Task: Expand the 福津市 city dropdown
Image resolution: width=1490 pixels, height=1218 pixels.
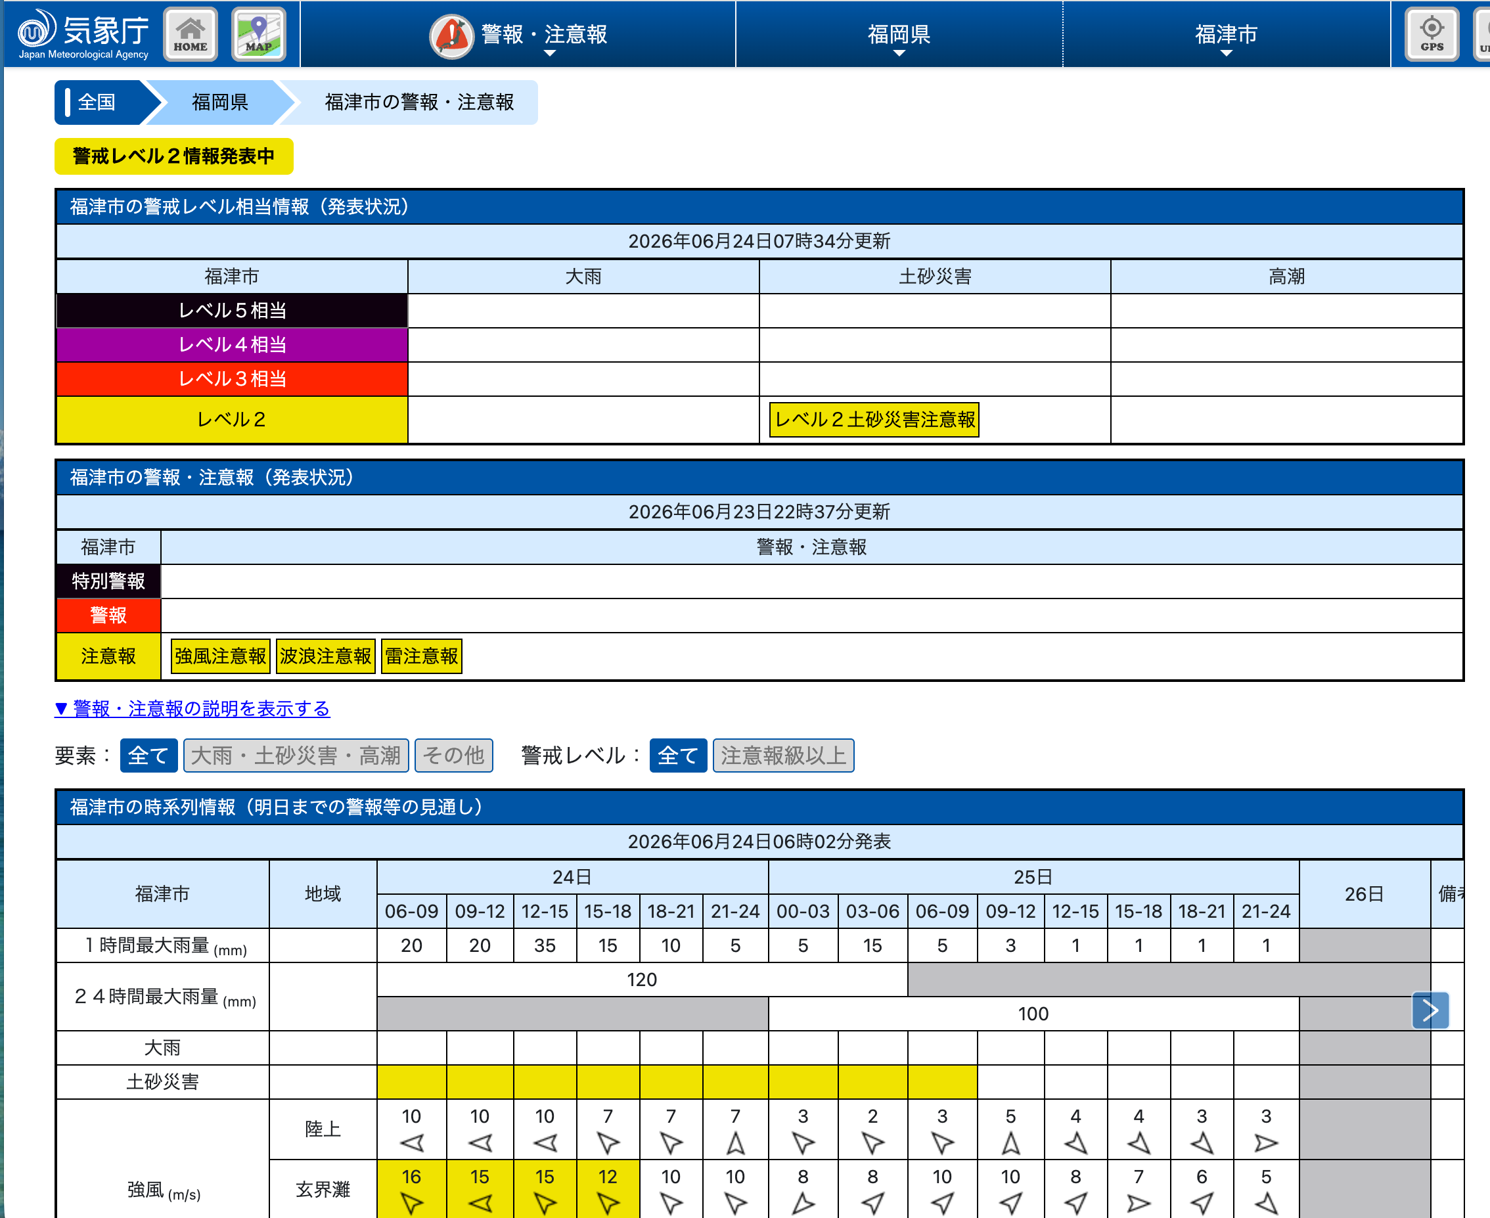Action: coord(1225,34)
